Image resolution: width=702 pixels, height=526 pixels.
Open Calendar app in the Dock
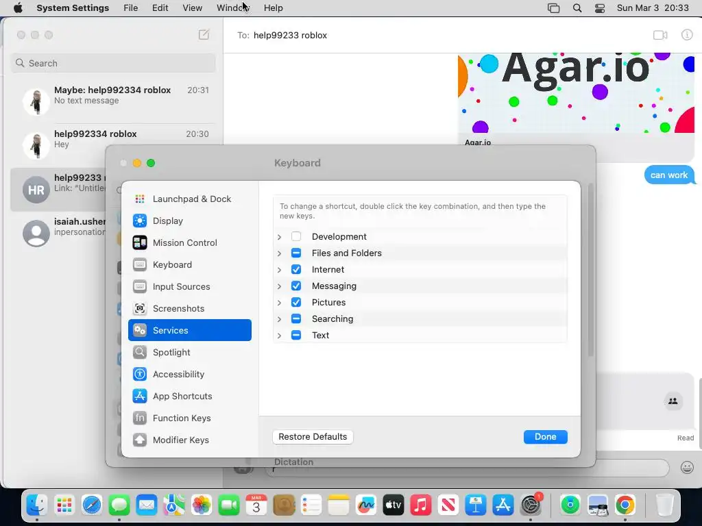pyautogui.click(x=256, y=505)
